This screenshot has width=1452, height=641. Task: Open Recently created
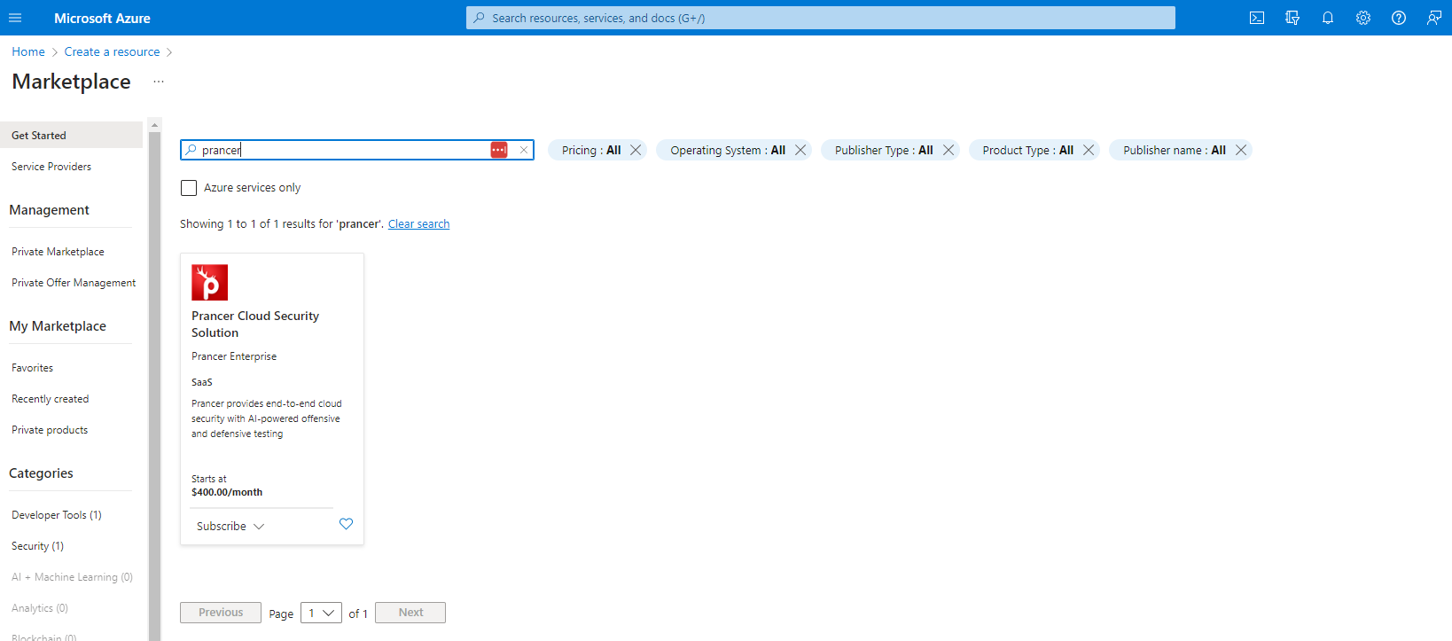(x=50, y=399)
